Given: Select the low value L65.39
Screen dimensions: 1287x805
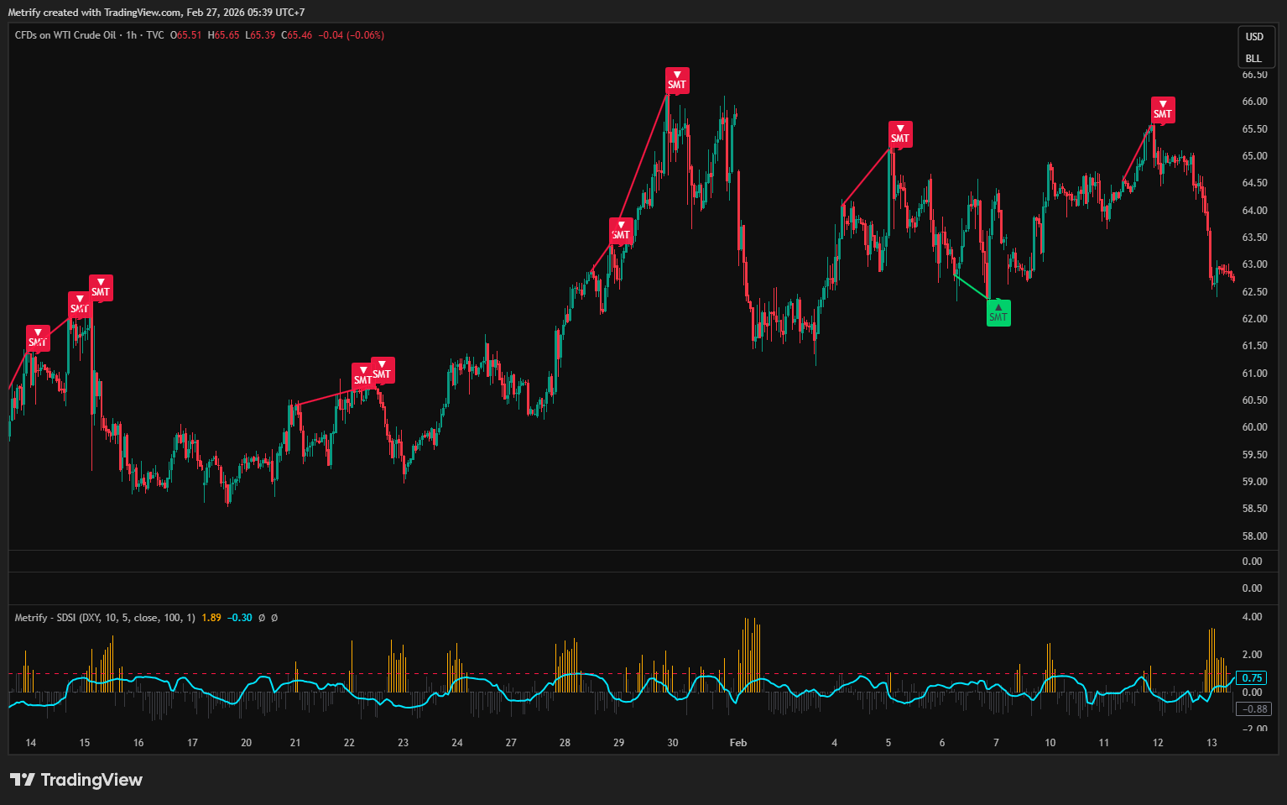Looking at the screenshot, I should pos(260,35).
